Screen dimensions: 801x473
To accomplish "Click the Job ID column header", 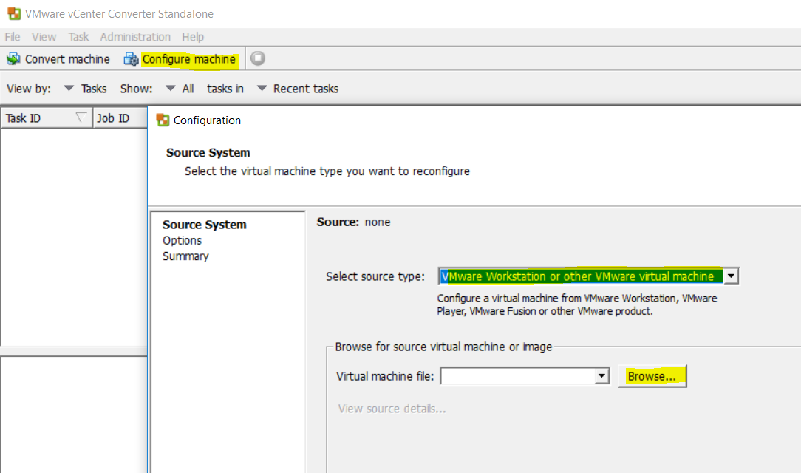I will pos(120,118).
